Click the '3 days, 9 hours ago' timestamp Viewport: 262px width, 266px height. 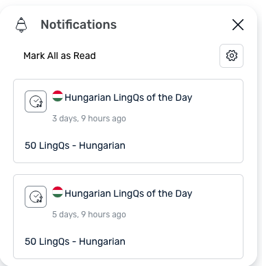coord(89,119)
